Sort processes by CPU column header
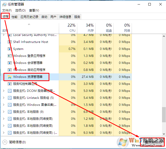The width and height of the screenshot is (166, 149). (x=68, y=28)
